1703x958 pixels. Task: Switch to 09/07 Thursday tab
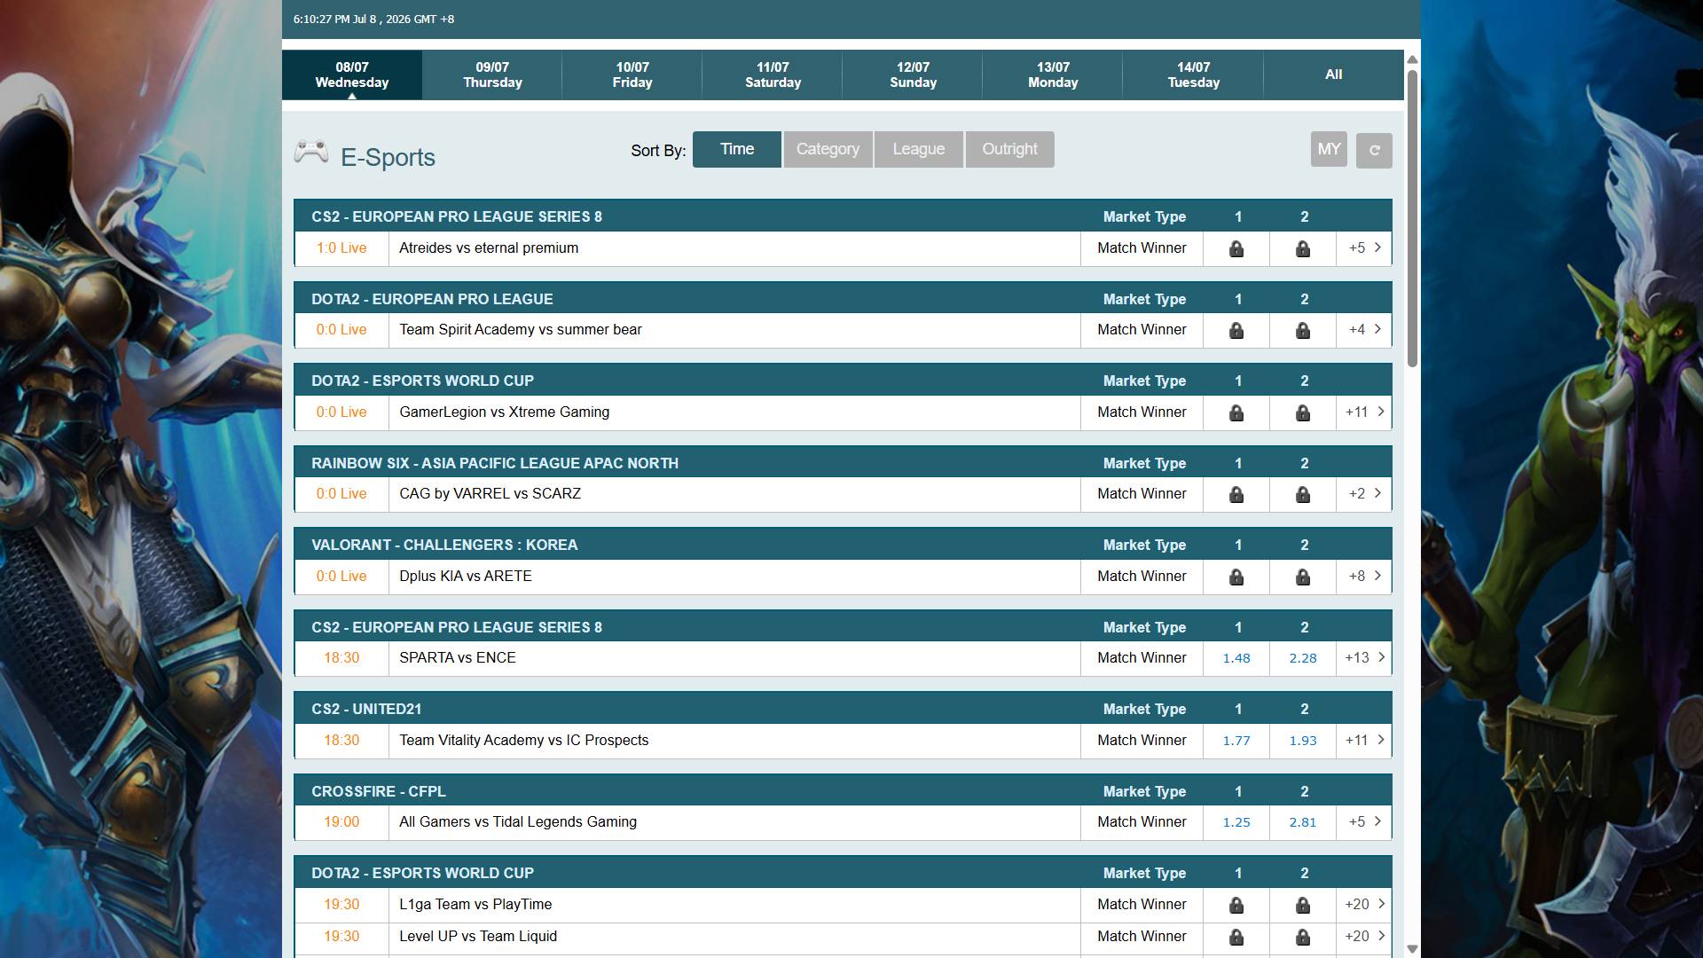click(492, 75)
